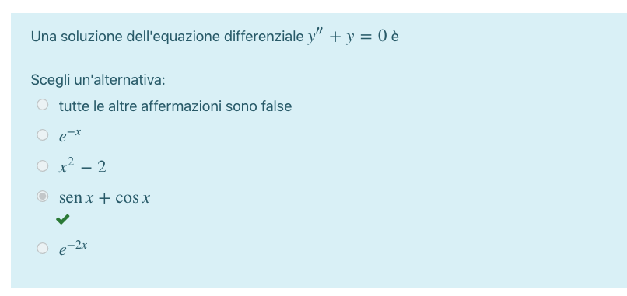Click the 'cos x' part of the answer
Viewport: 627px width, 296px height.
click(133, 198)
